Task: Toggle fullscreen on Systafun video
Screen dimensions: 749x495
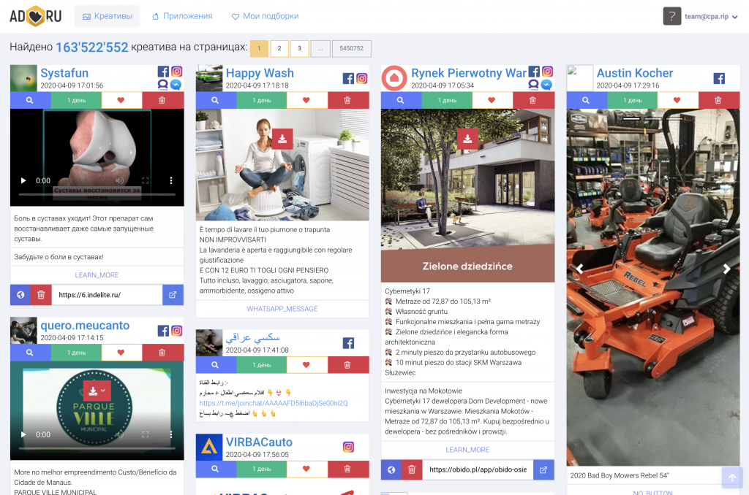Action: 146,181
